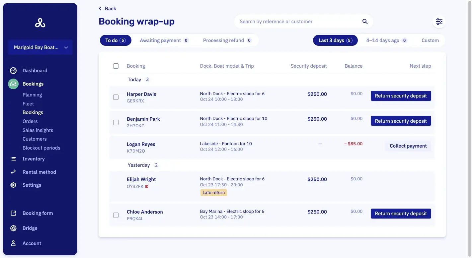472x258 pixels.
Task: Choose the Custom date range
Action: 430,40
